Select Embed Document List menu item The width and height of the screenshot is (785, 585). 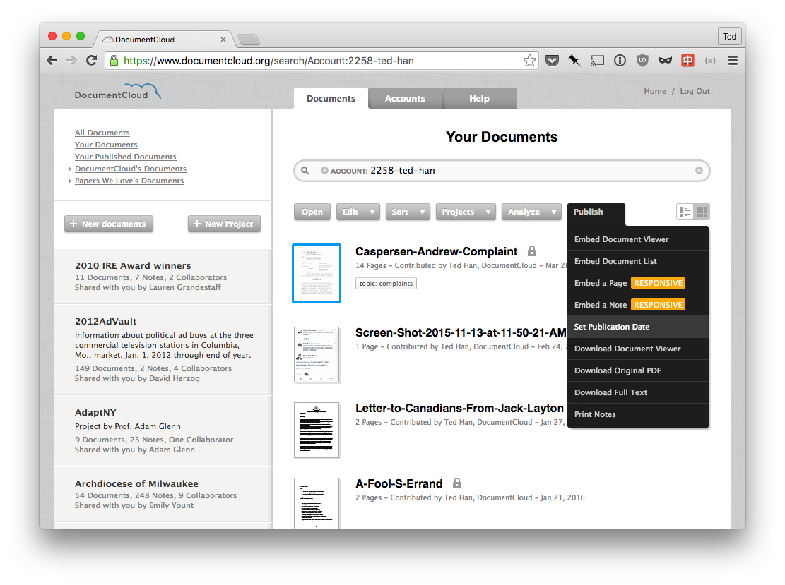click(638, 261)
